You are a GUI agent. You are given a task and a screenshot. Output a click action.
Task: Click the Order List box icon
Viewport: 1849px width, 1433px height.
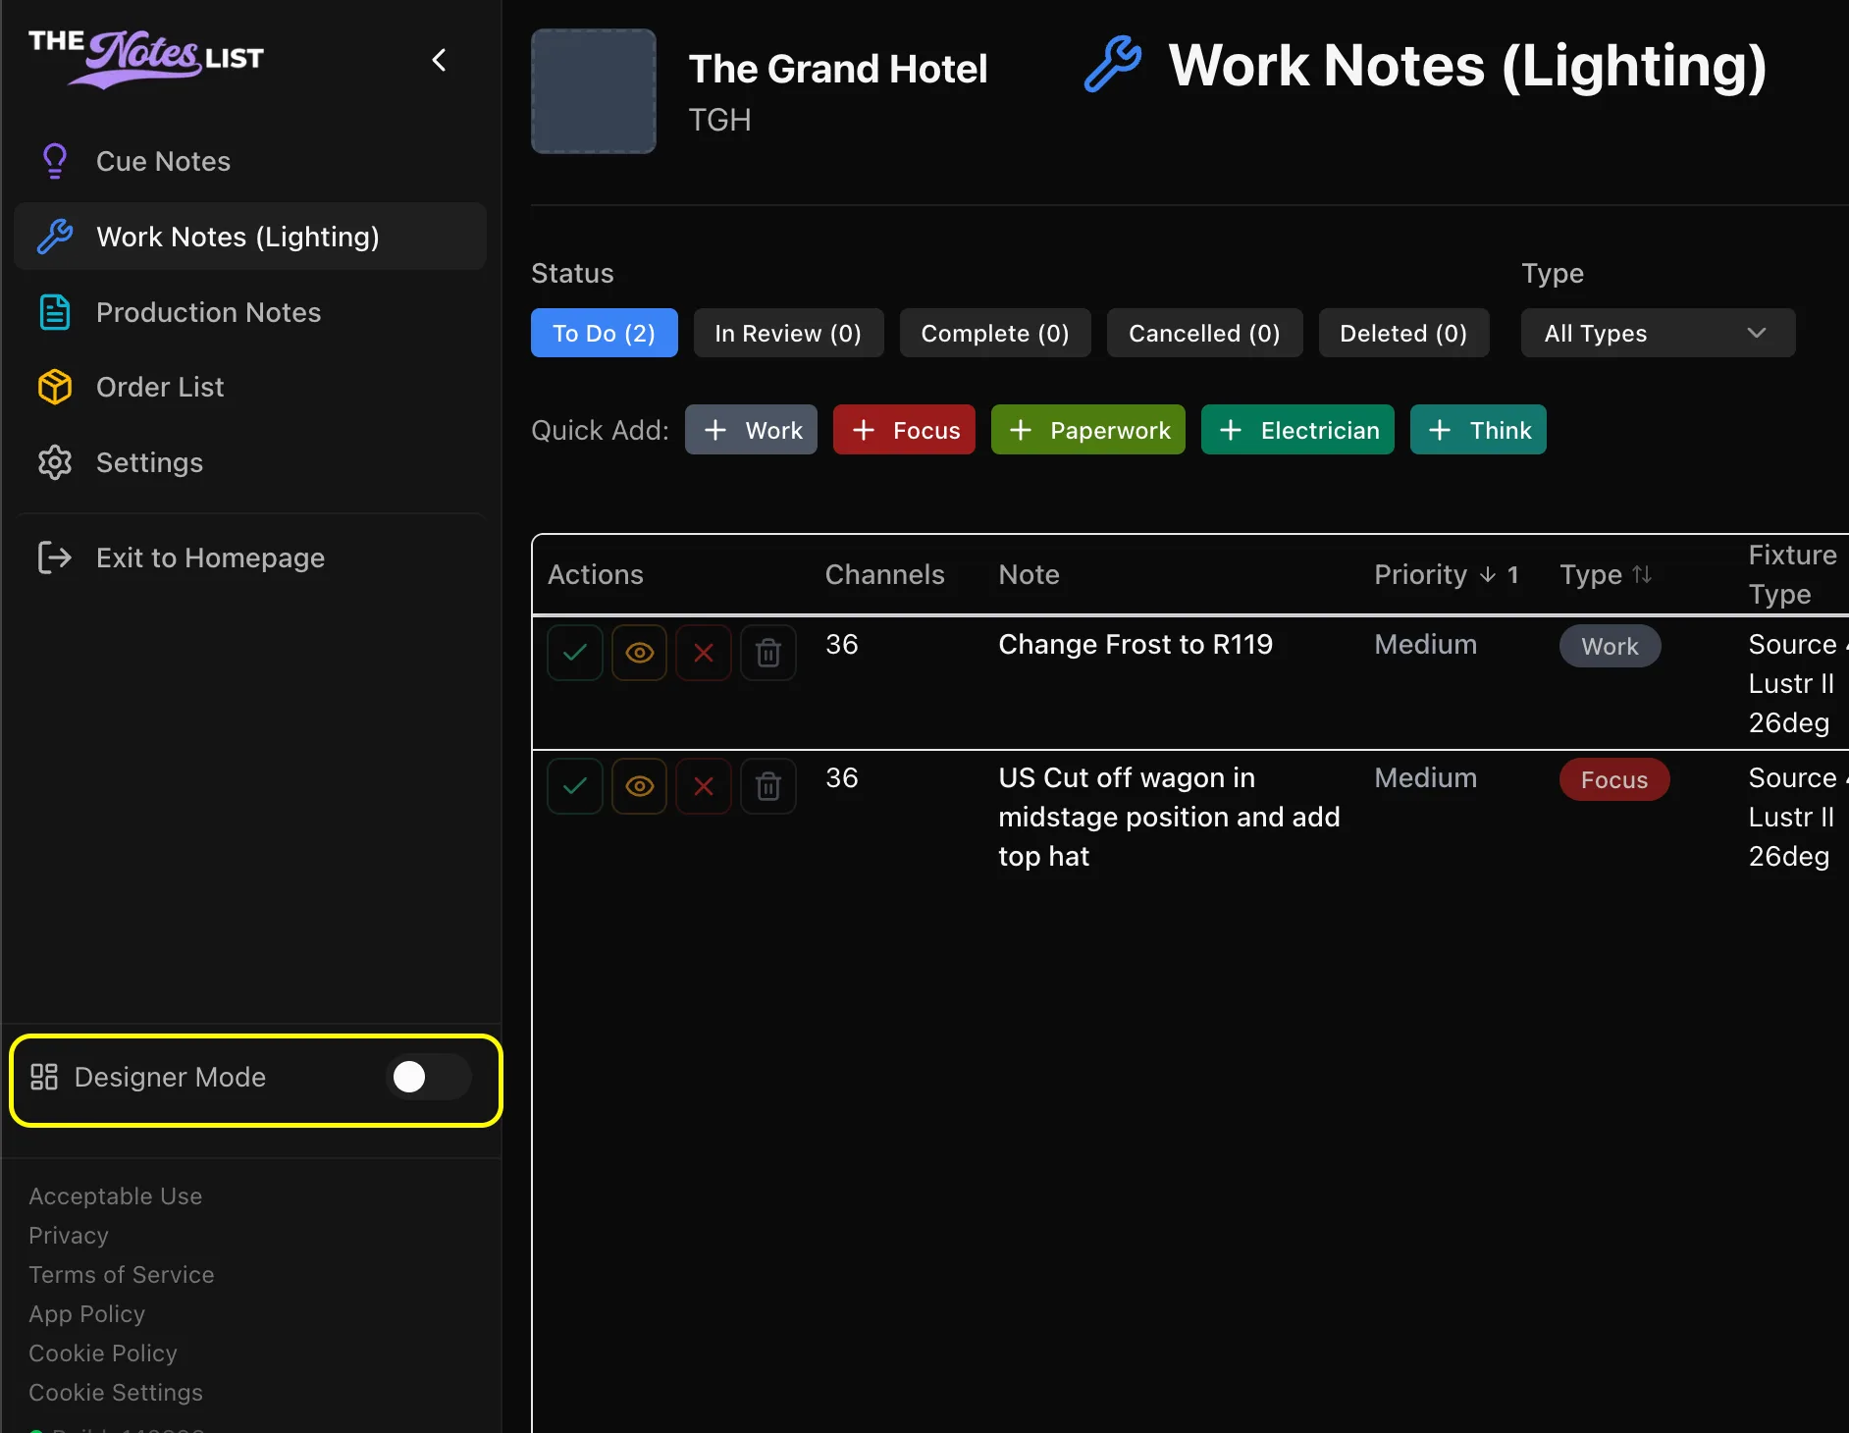(x=55, y=387)
